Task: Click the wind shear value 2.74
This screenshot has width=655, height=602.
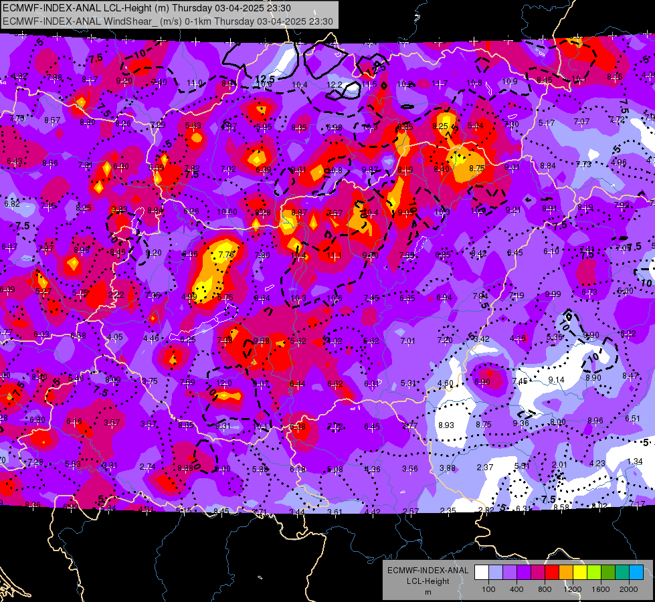Action: pyautogui.click(x=147, y=467)
